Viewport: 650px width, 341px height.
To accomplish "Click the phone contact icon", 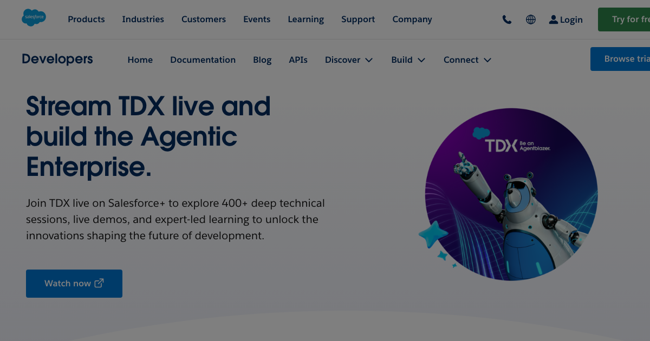I will [507, 19].
